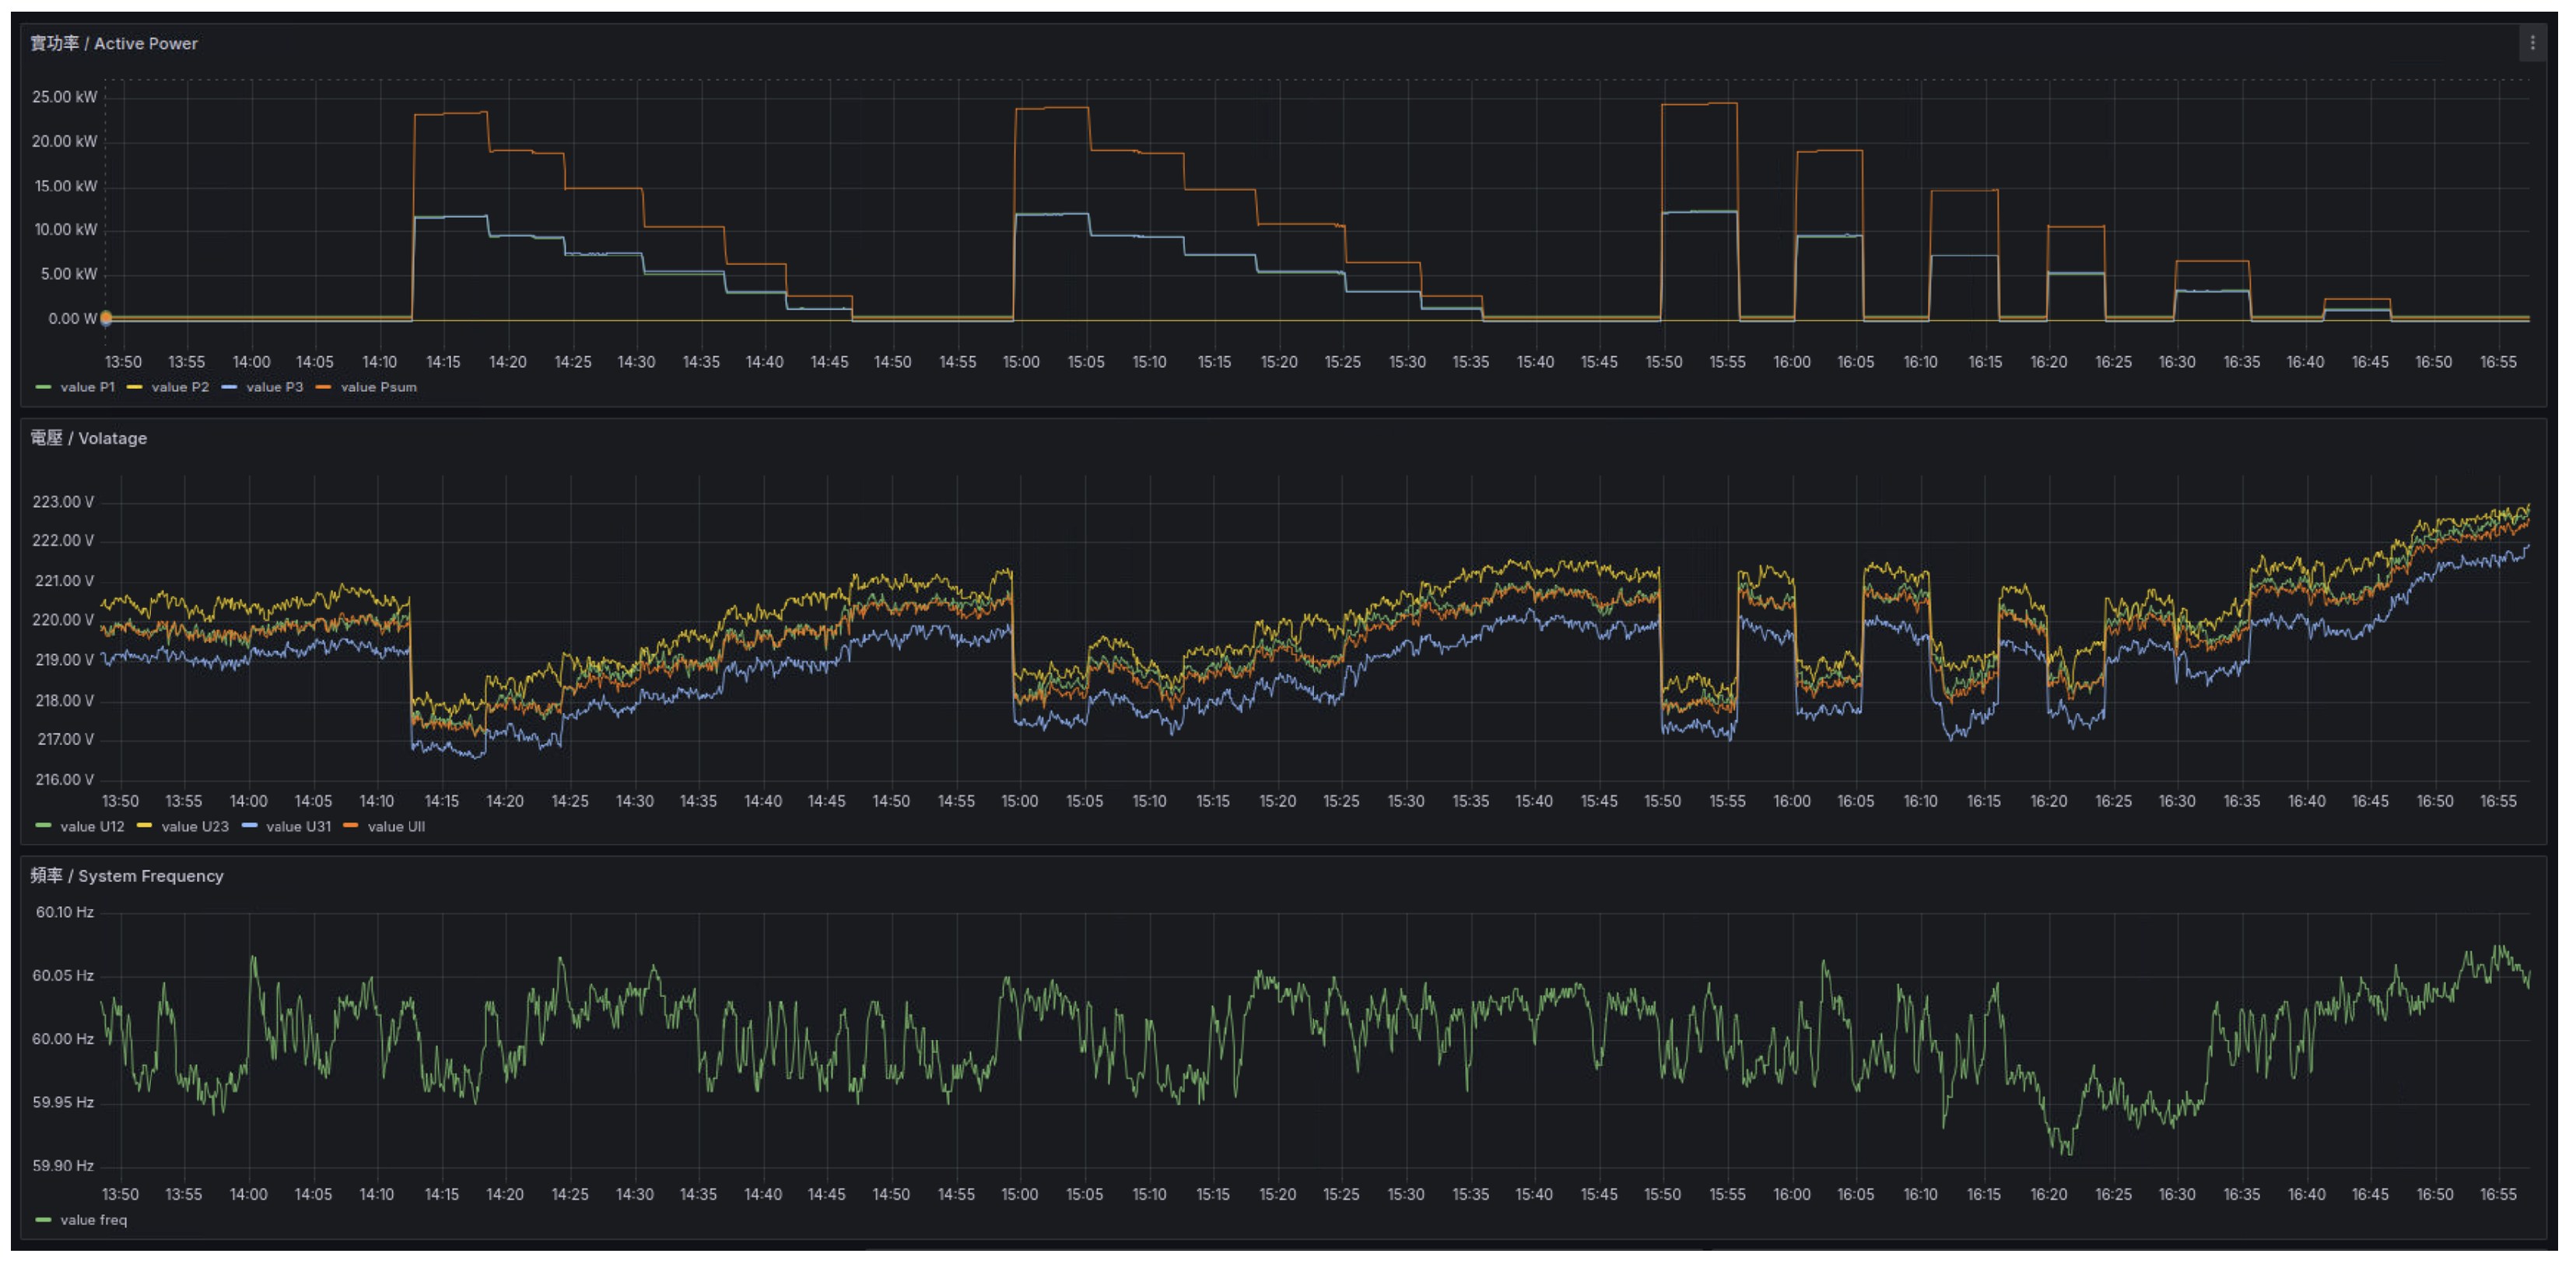Click the 20.00 kW axis label
Image resolution: width=2576 pixels, height=1271 pixels.
[65, 141]
